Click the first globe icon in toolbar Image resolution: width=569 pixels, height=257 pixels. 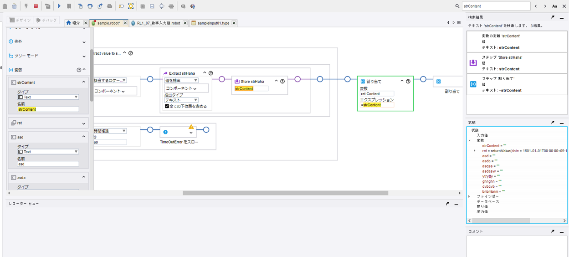pos(183,6)
